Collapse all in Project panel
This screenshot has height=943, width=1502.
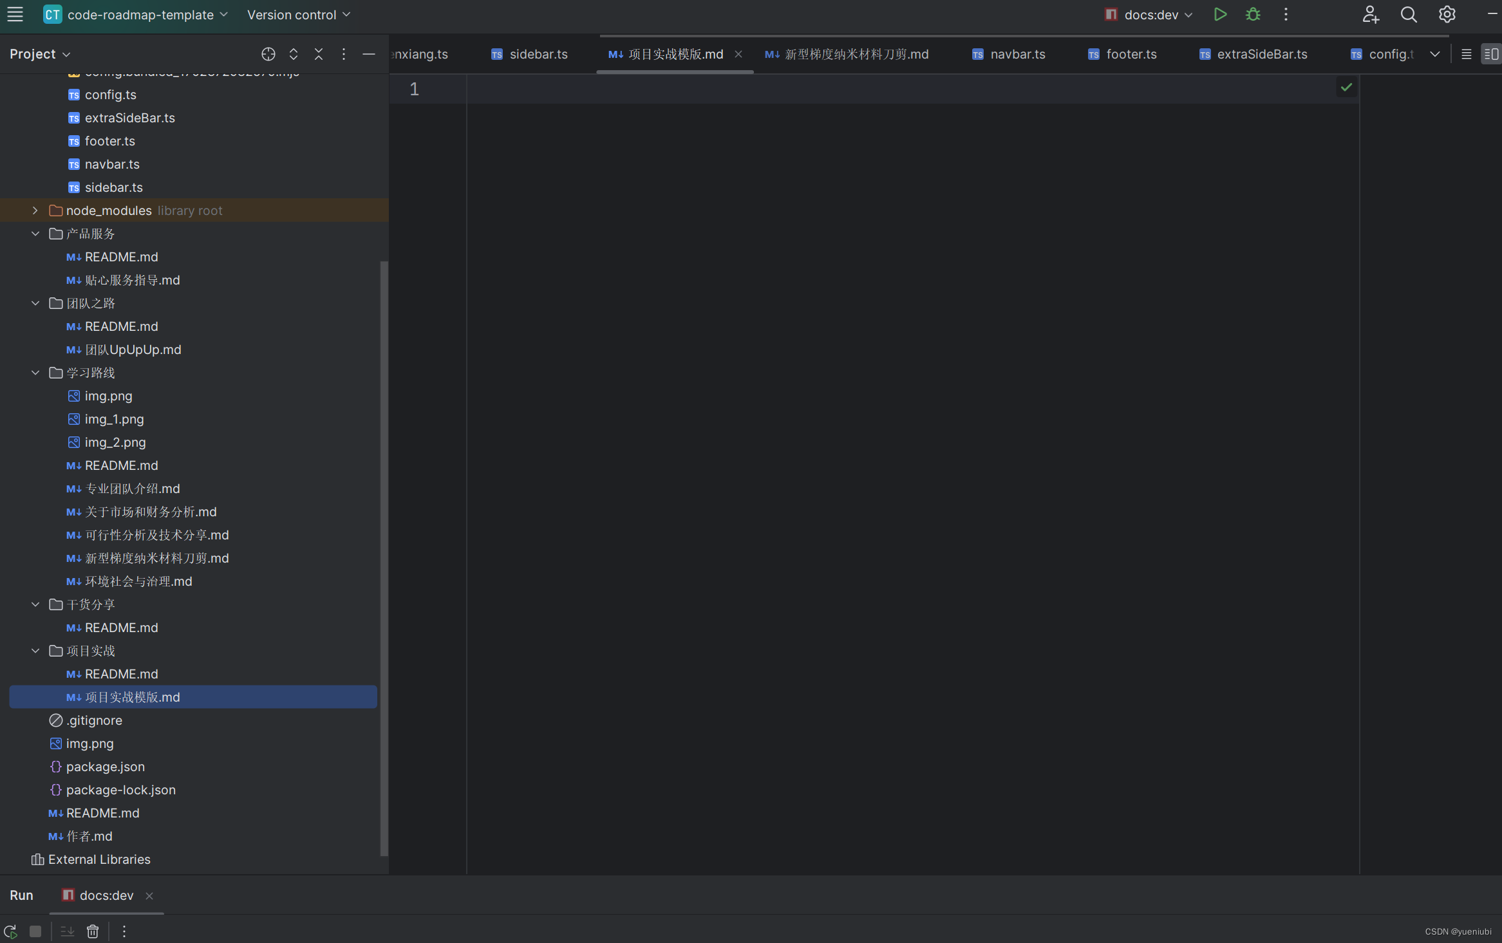tap(318, 54)
